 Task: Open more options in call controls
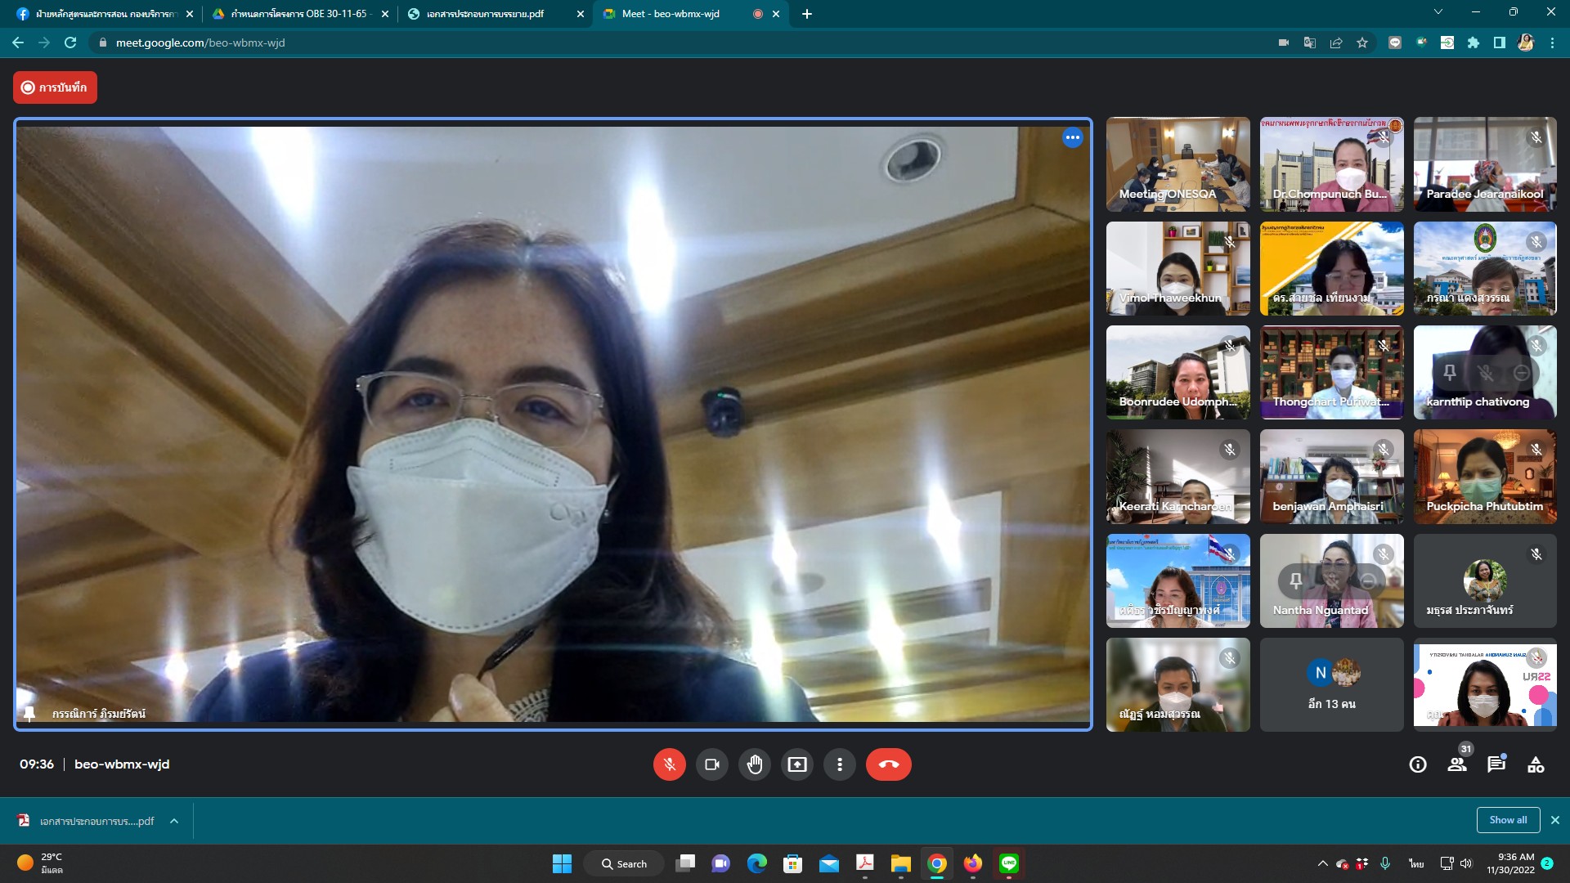pyautogui.click(x=839, y=764)
